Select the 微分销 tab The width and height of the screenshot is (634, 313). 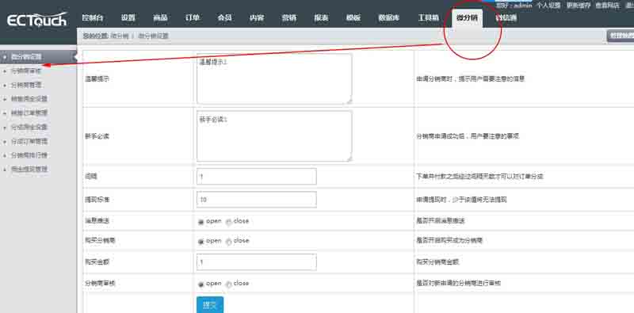click(467, 18)
